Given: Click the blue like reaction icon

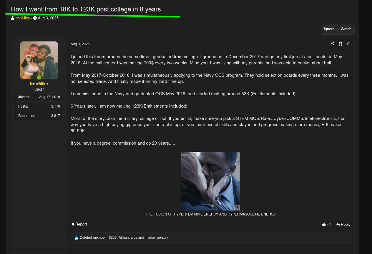Looking at the screenshot, I should pyautogui.click(x=77, y=238).
